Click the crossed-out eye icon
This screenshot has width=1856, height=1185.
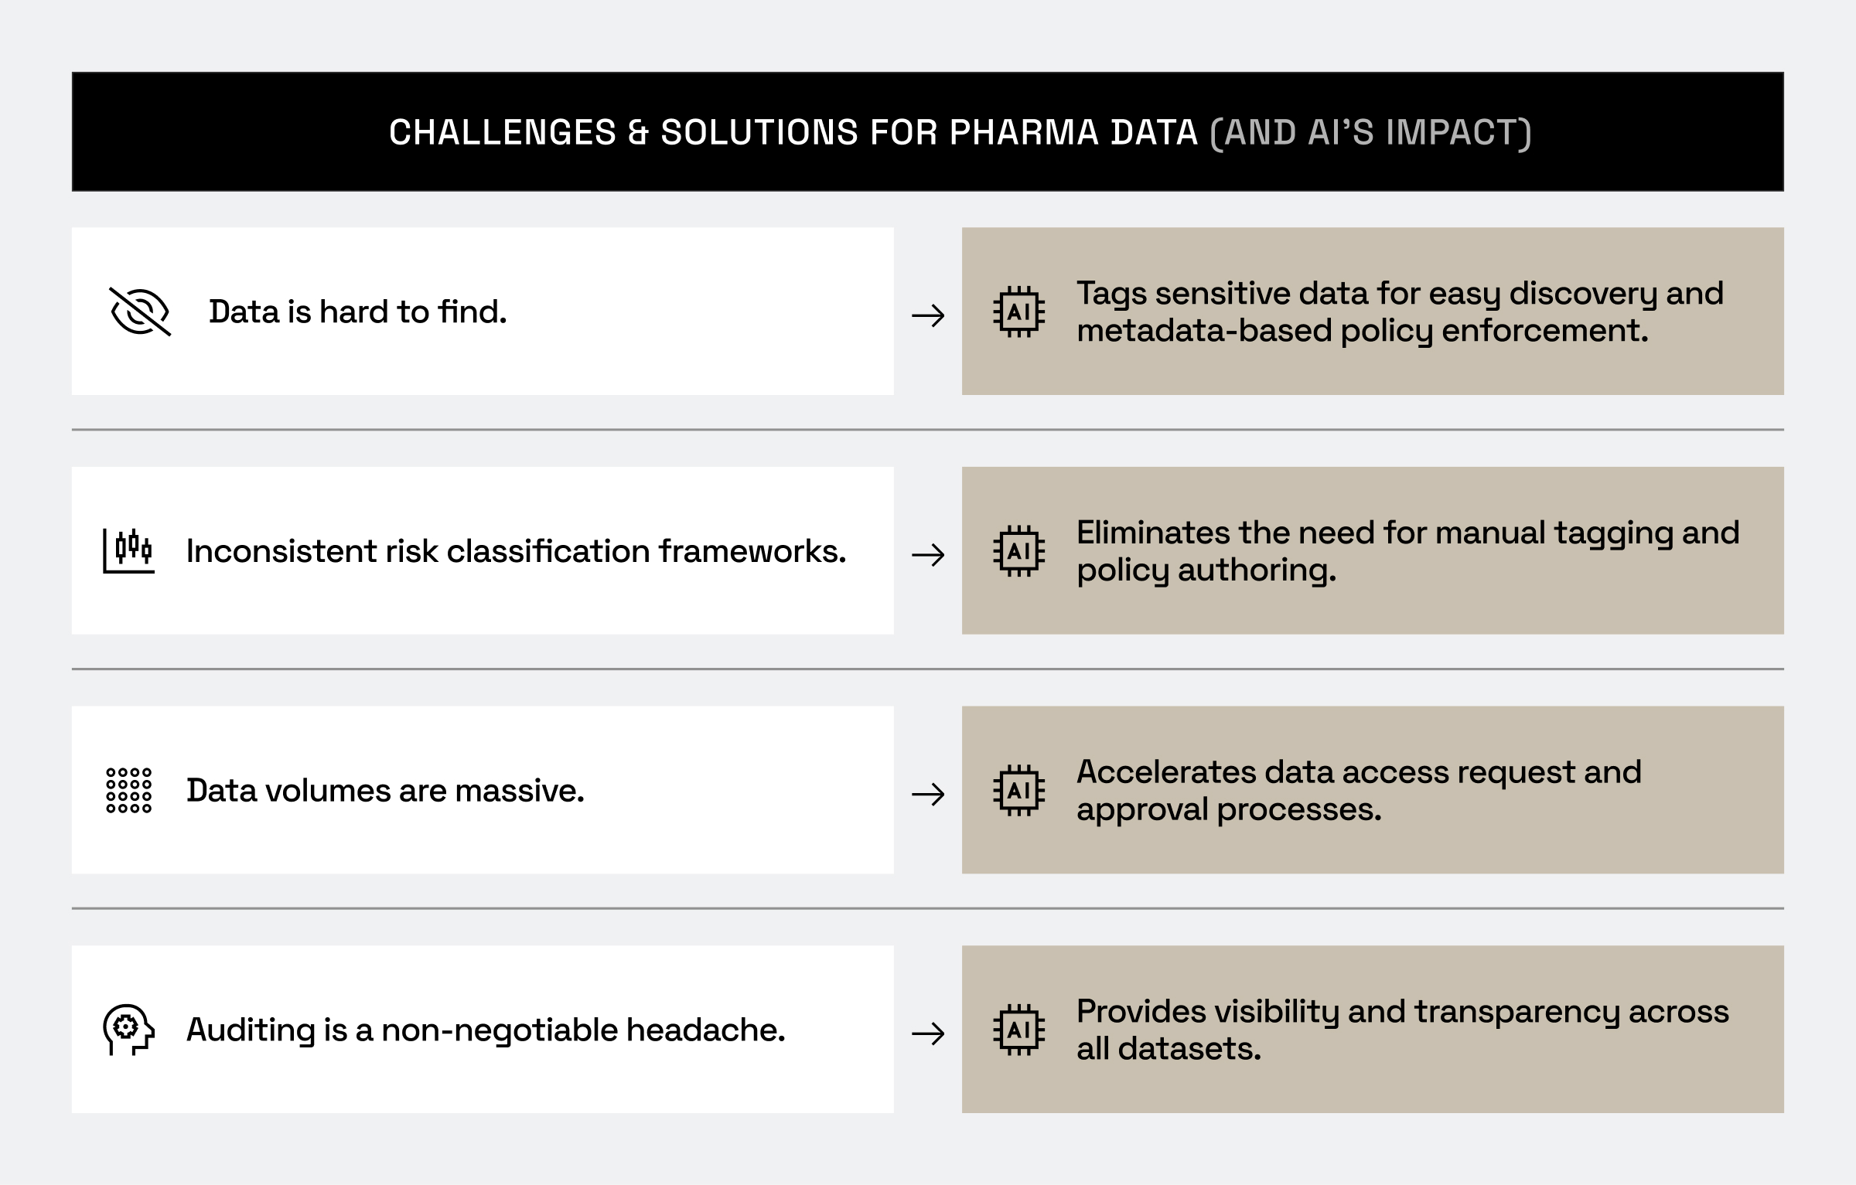tap(140, 312)
